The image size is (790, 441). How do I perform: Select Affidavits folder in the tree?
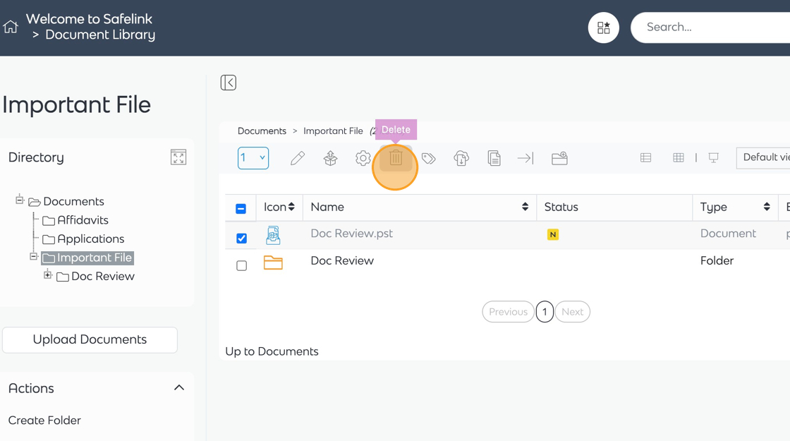tap(83, 220)
